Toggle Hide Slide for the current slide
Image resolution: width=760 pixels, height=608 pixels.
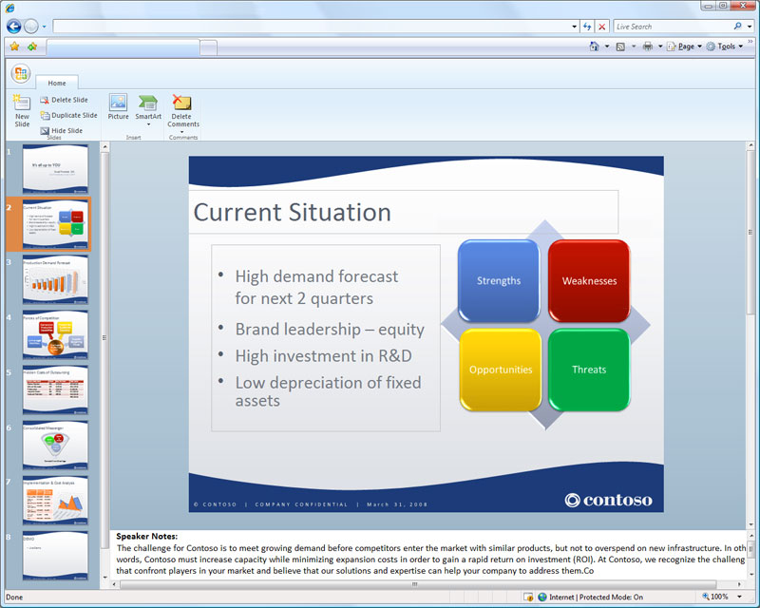(x=62, y=131)
